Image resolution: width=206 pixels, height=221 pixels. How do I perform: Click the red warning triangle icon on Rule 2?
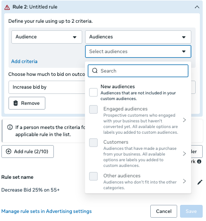7,7
